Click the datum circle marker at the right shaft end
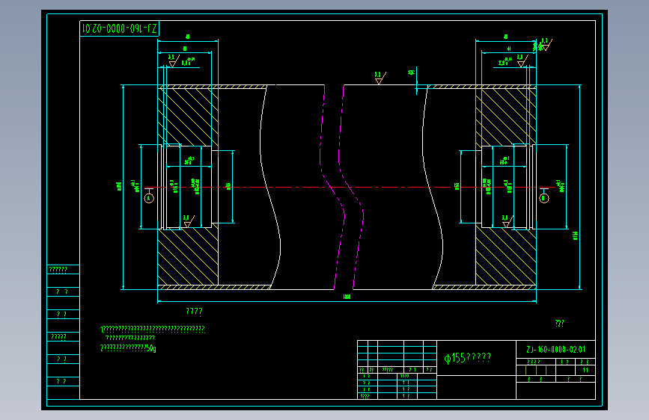649x420 pixels. tap(544, 198)
